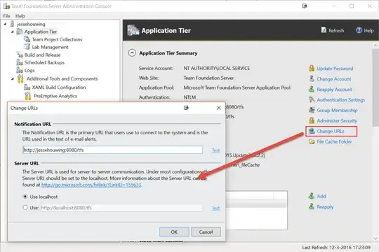Click the Administer Security link text

click(337, 120)
